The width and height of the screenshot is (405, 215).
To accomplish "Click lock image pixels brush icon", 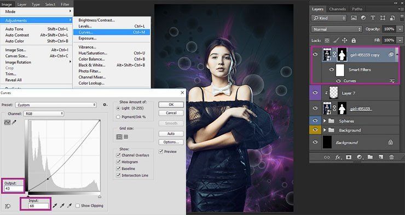I will click(336, 40).
